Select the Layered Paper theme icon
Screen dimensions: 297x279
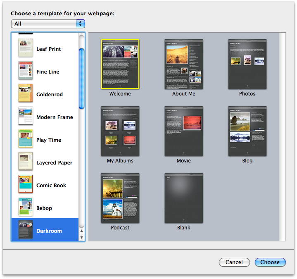(25, 162)
